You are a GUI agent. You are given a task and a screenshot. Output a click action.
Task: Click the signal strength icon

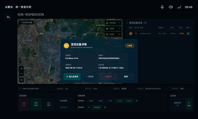coord(179,7)
